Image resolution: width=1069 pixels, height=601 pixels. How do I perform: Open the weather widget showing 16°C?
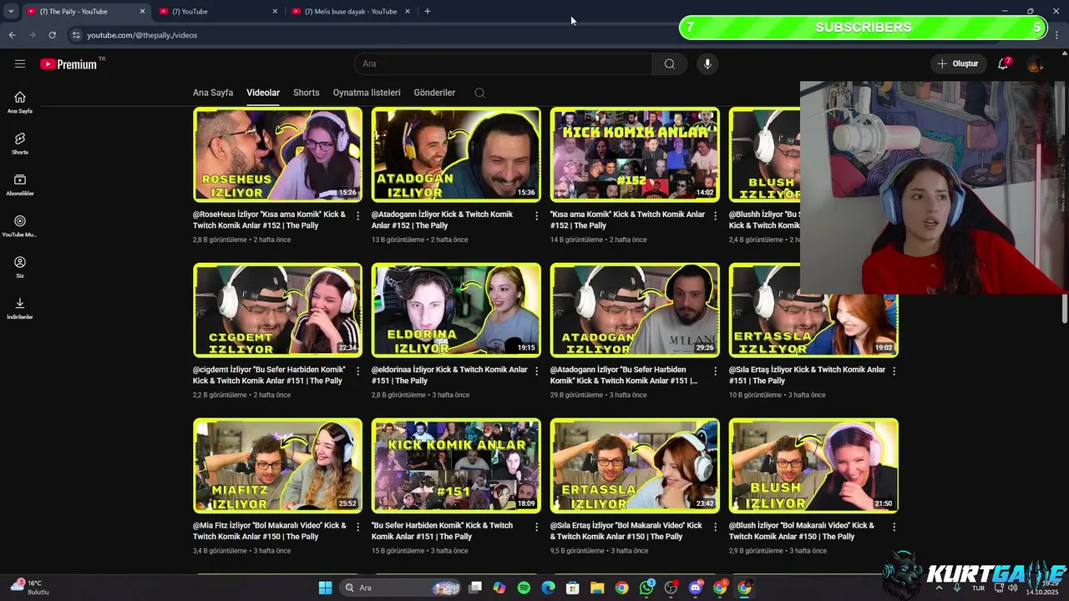(x=29, y=588)
